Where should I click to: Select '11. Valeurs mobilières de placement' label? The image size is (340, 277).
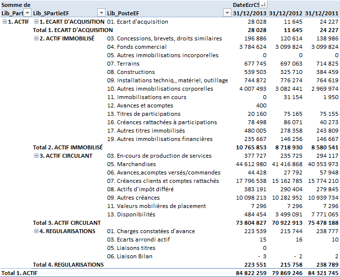[156, 206]
